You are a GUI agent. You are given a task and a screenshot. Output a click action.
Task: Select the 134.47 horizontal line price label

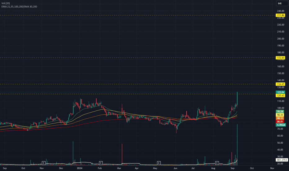[x=280, y=84]
